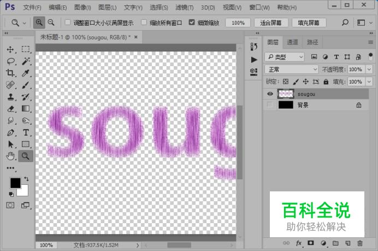The width and height of the screenshot is (378, 251).
Task: Select the Clone Stamp tool
Action: pos(10,97)
